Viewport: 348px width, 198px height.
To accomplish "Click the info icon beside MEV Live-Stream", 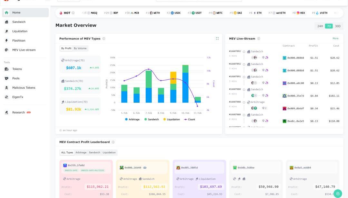I will (x=259, y=39).
